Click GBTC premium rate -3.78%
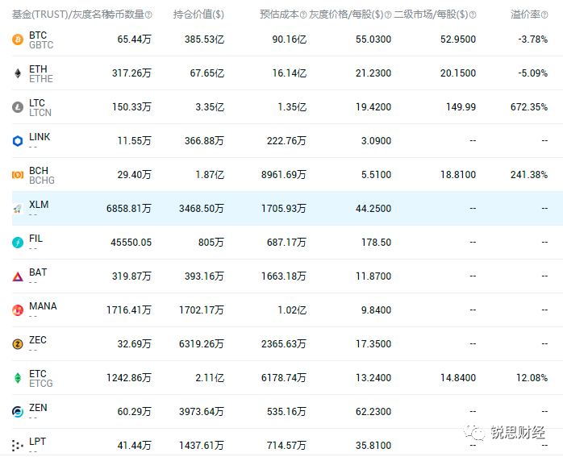The image size is (563, 457). [x=533, y=39]
